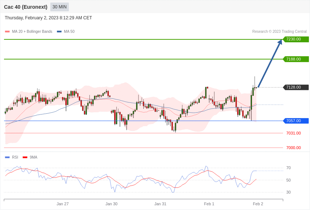Click the 7188.00 resistance price tag

(x=296, y=59)
